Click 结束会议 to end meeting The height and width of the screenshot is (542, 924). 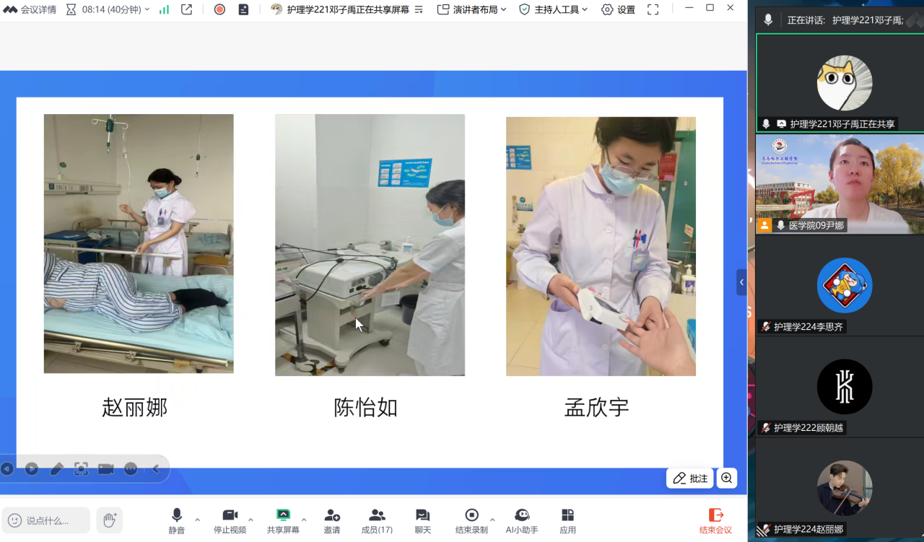coord(715,520)
